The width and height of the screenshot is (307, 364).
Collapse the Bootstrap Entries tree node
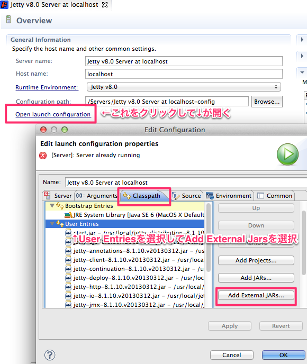point(52,206)
